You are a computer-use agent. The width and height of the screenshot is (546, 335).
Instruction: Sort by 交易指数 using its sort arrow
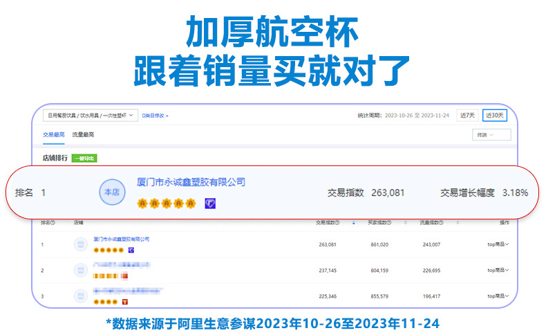(353, 223)
